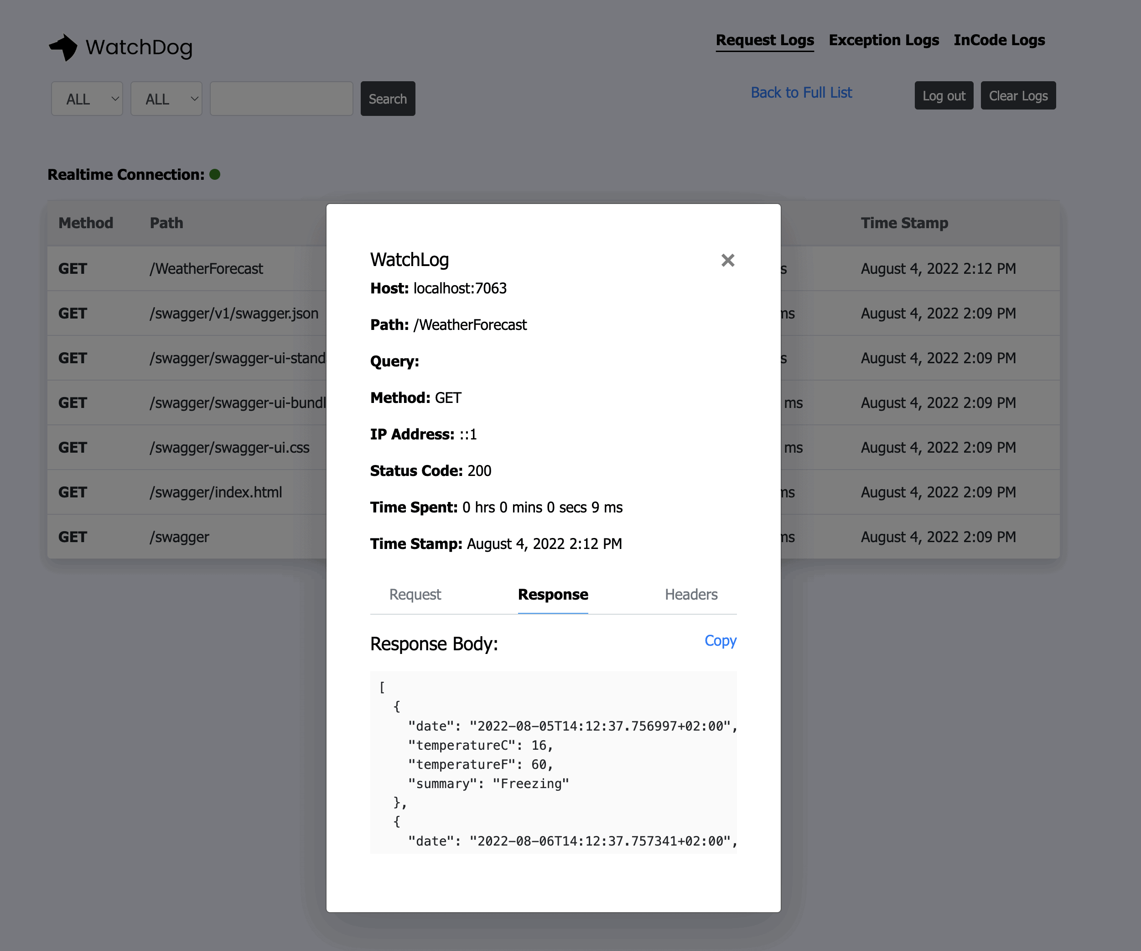
Task: Click the Clear Logs button
Action: (x=1018, y=96)
